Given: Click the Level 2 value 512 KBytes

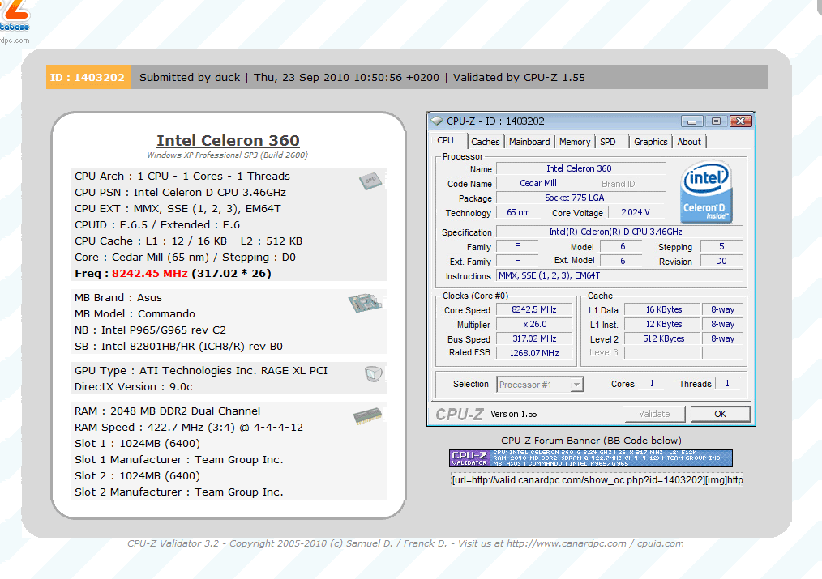Looking at the screenshot, I should click(663, 338).
